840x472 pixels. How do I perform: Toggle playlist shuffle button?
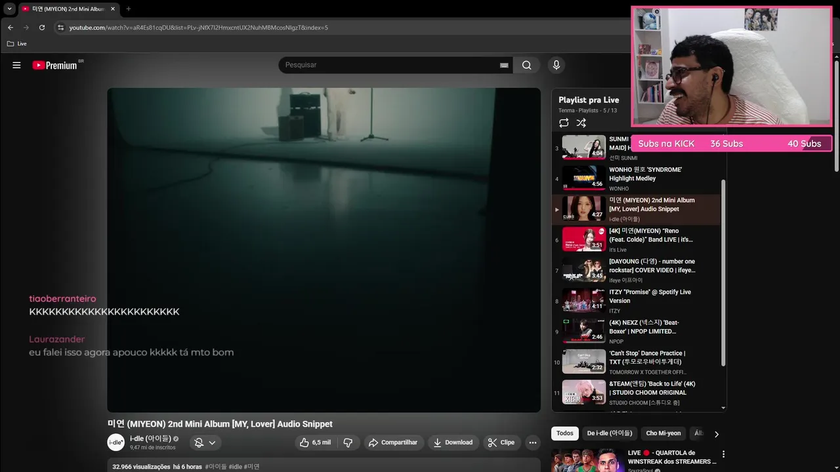581,123
